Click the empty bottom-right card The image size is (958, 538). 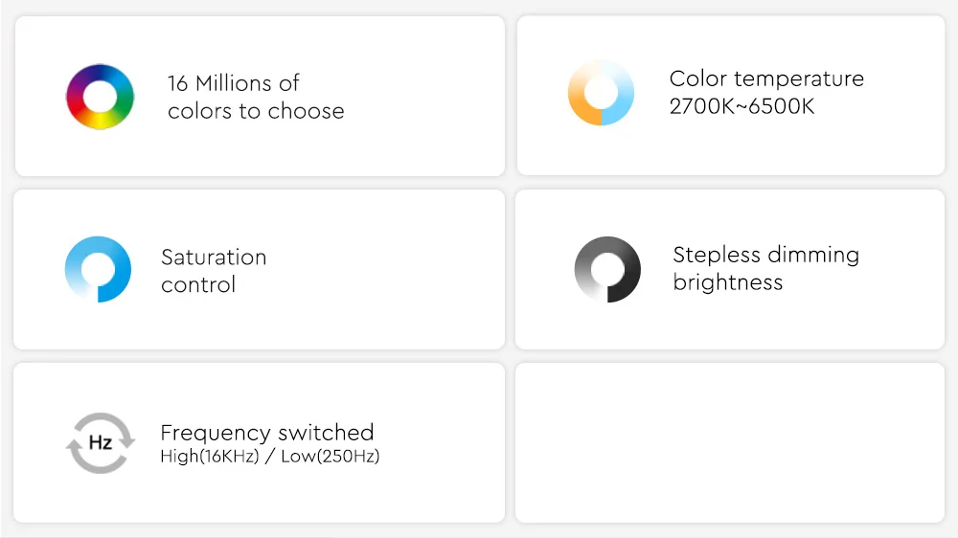730,442
